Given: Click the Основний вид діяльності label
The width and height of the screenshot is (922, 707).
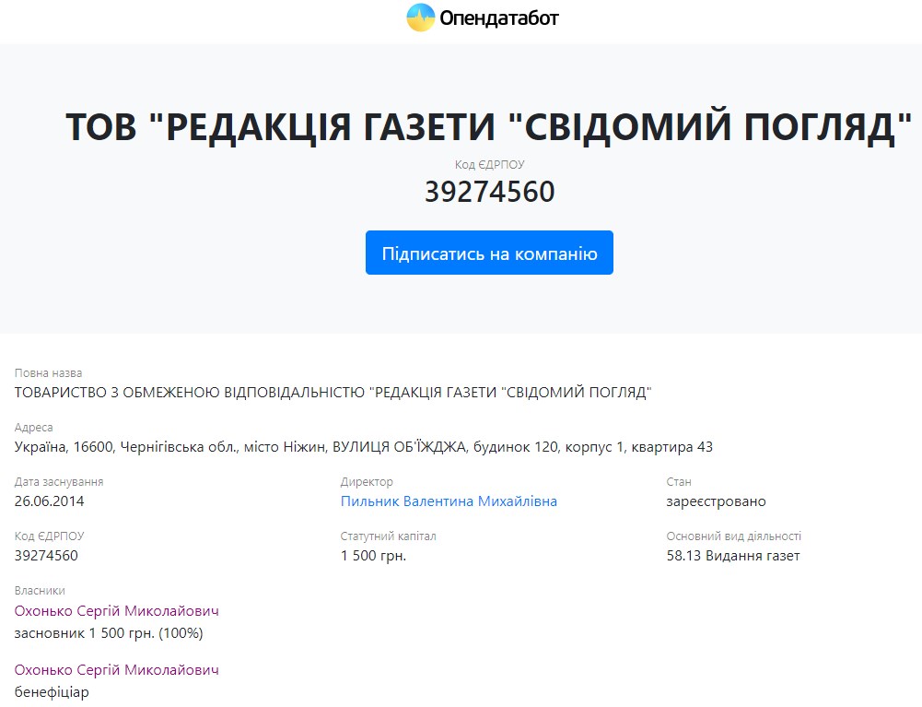Looking at the screenshot, I should [x=733, y=536].
